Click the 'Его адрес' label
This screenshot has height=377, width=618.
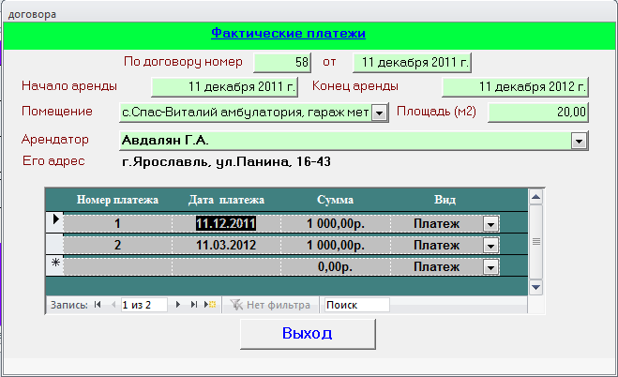(53, 161)
